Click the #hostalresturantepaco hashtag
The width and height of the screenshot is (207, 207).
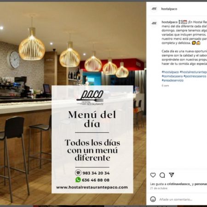coord(193,72)
